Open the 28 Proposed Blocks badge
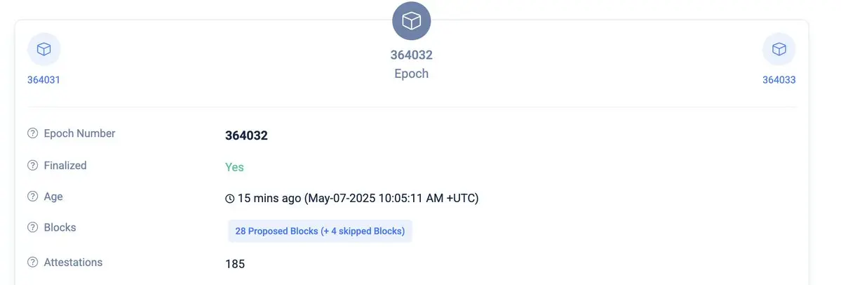This screenshot has height=285, width=841. (x=321, y=232)
